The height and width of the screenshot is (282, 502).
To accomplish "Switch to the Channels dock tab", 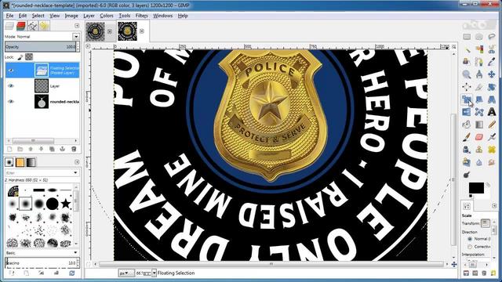I will [x=21, y=26].
